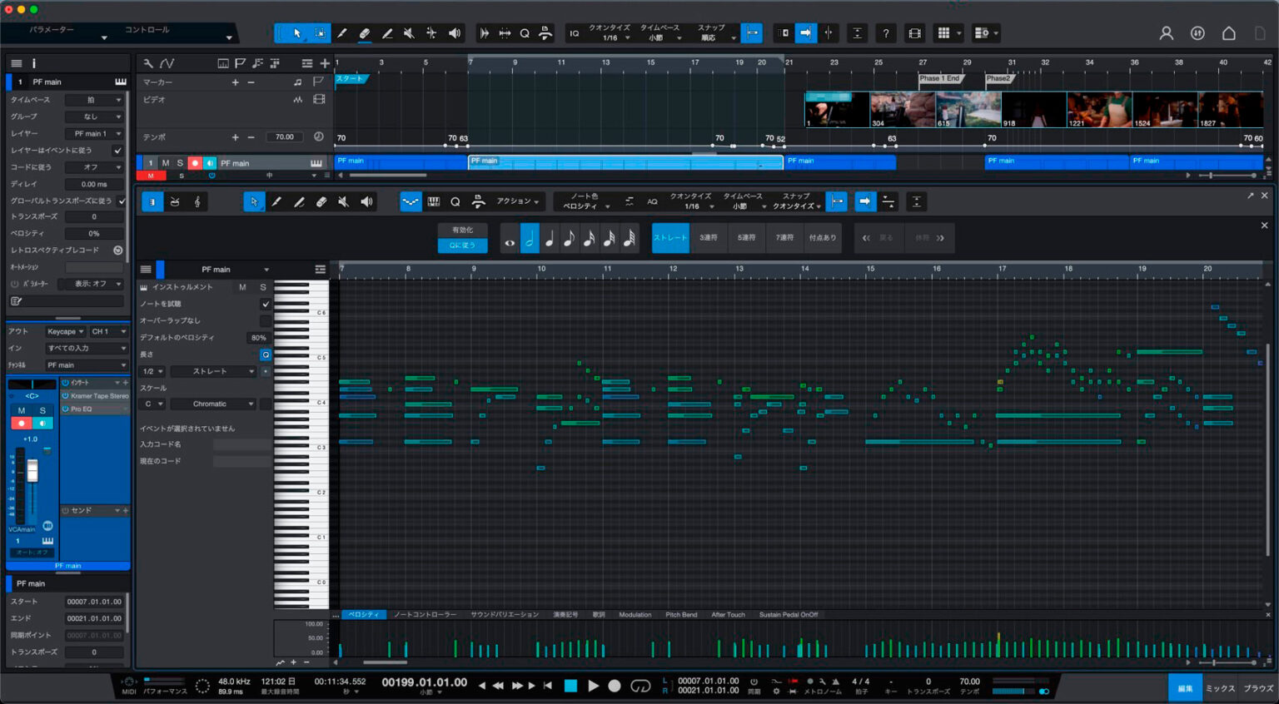Toggle the ノートを試聴 checkbox

pyautogui.click(x=266, y=304)
